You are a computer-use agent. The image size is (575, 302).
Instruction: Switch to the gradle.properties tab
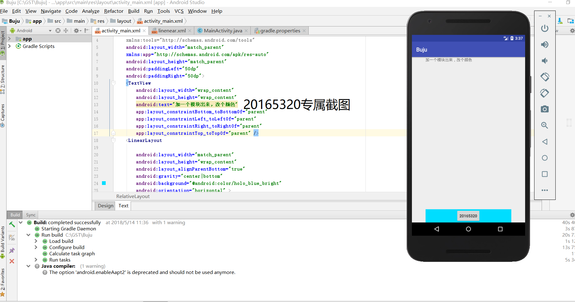tap(280, 31)
